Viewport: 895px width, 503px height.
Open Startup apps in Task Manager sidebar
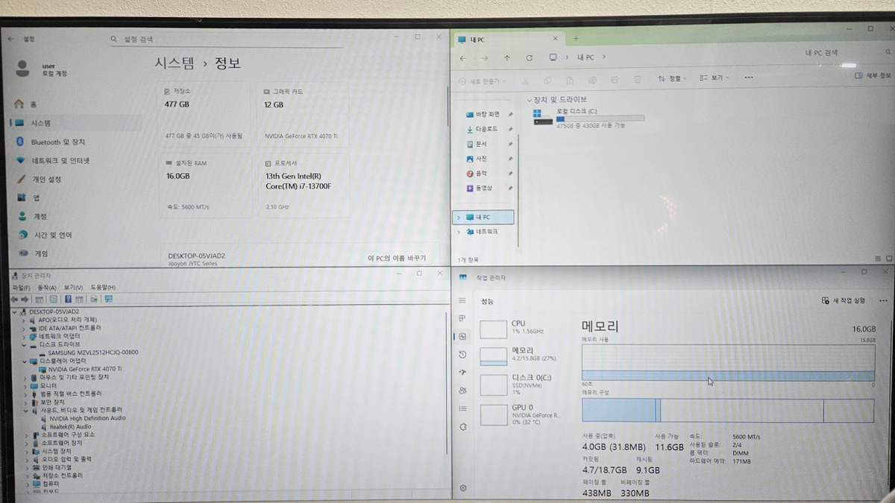pyautogui.click(x=462, y=372)
